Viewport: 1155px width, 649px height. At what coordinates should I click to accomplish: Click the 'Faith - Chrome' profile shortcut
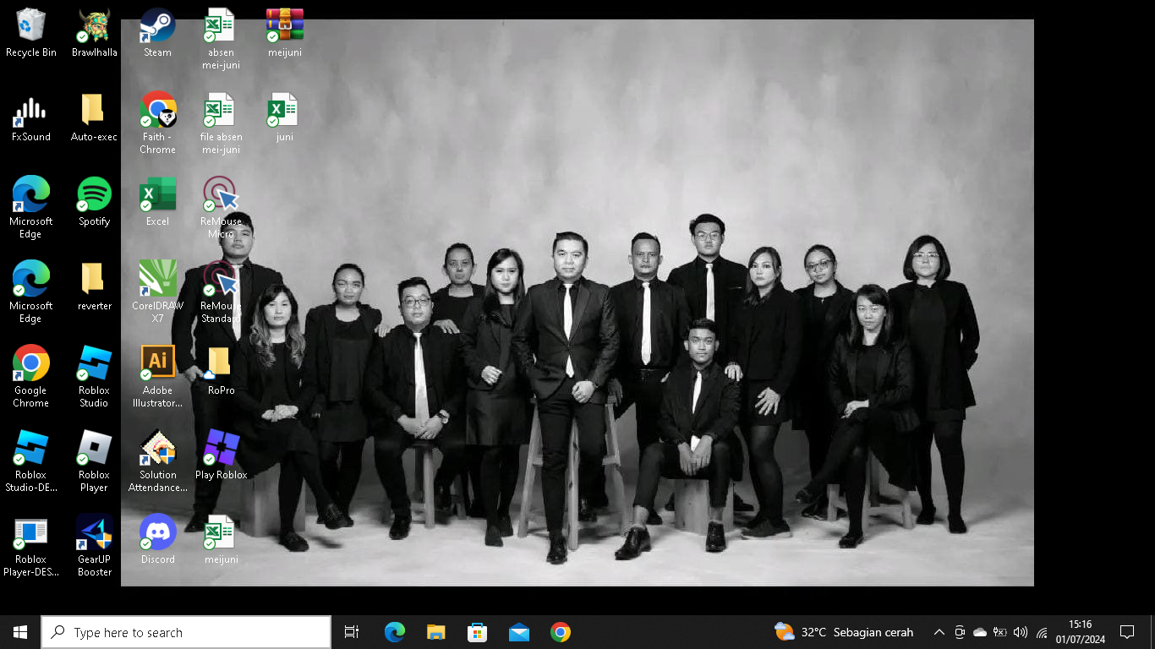[157, 123]
